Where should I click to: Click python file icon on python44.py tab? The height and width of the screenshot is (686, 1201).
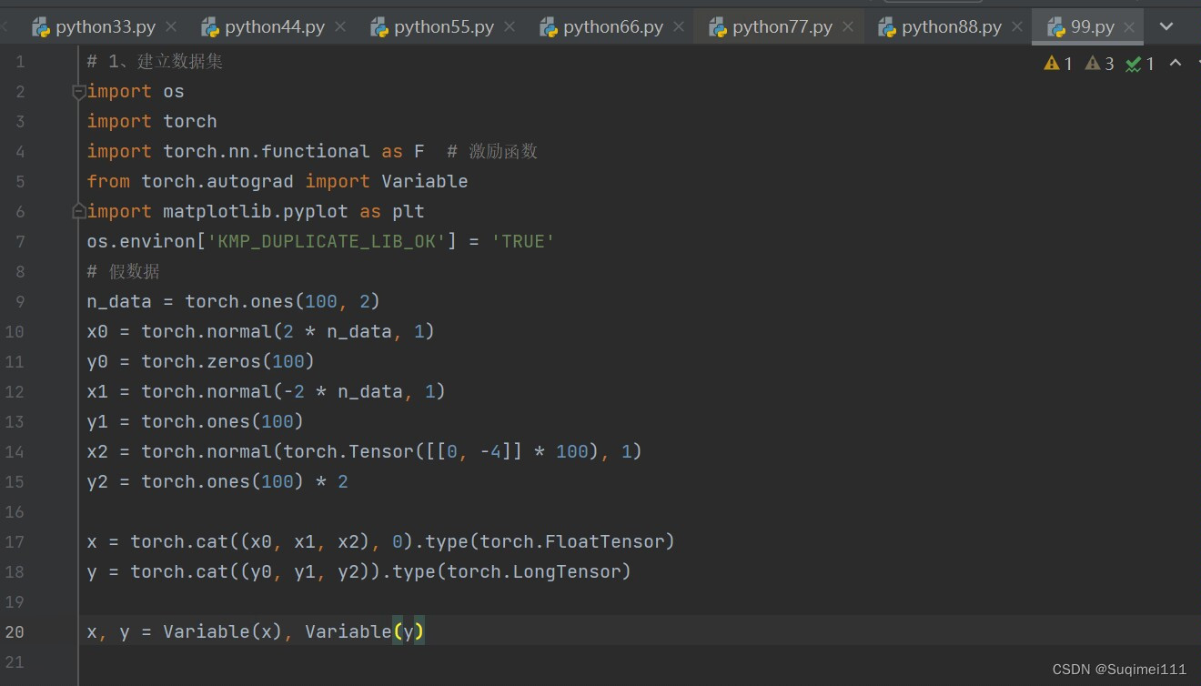[210, 27]
